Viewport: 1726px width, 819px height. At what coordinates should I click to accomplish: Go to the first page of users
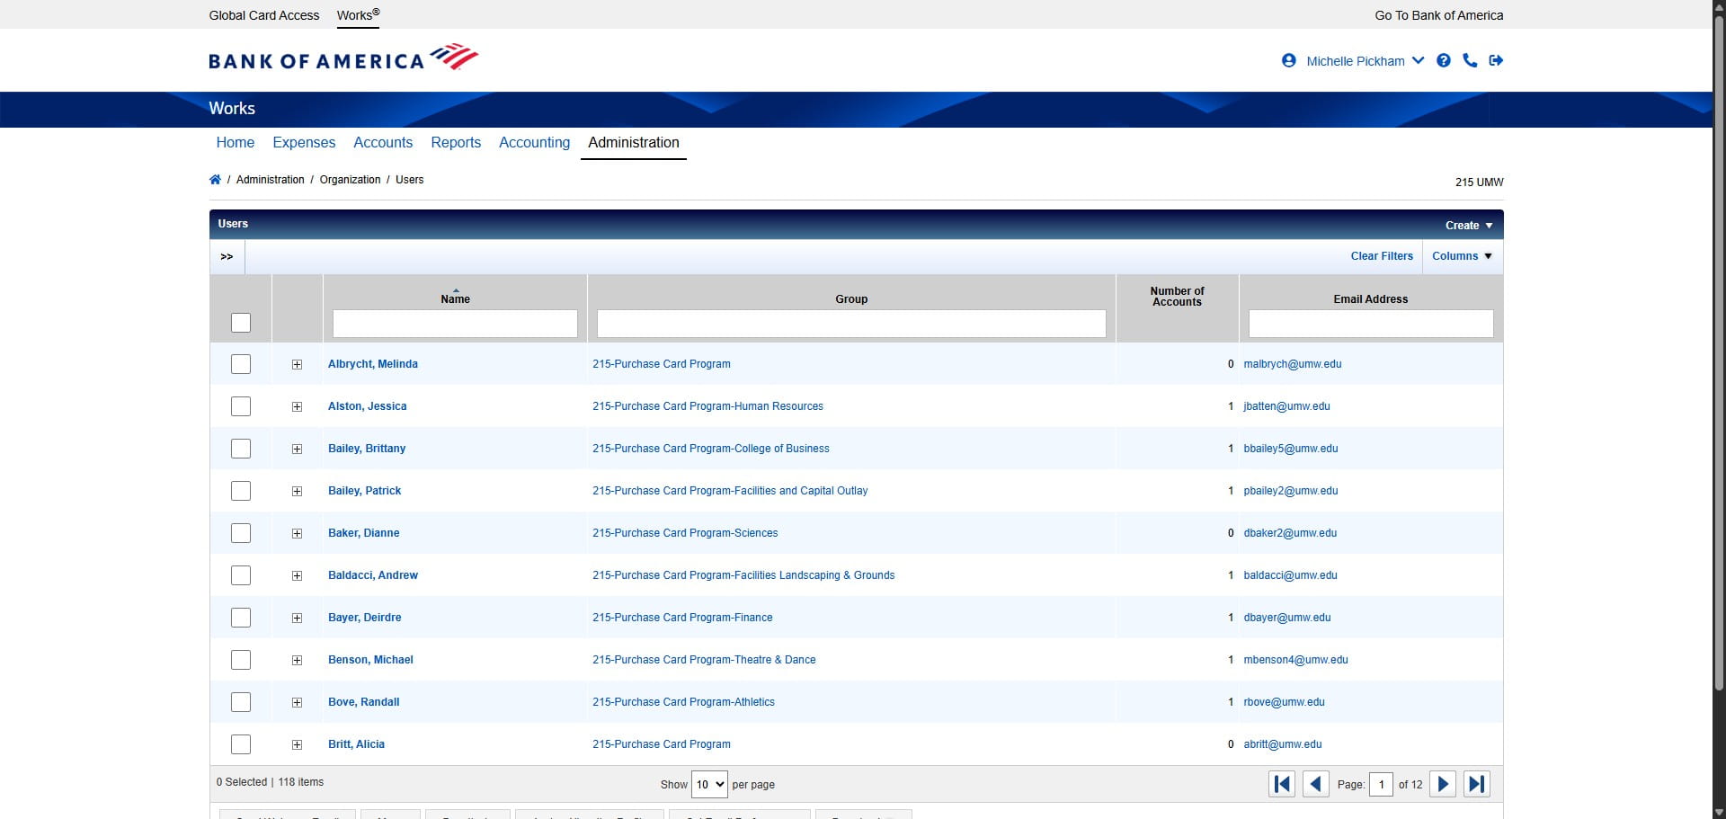pos(1282,784)
